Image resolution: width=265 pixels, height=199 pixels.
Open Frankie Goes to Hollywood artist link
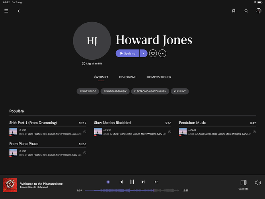(x=34, y=187)
